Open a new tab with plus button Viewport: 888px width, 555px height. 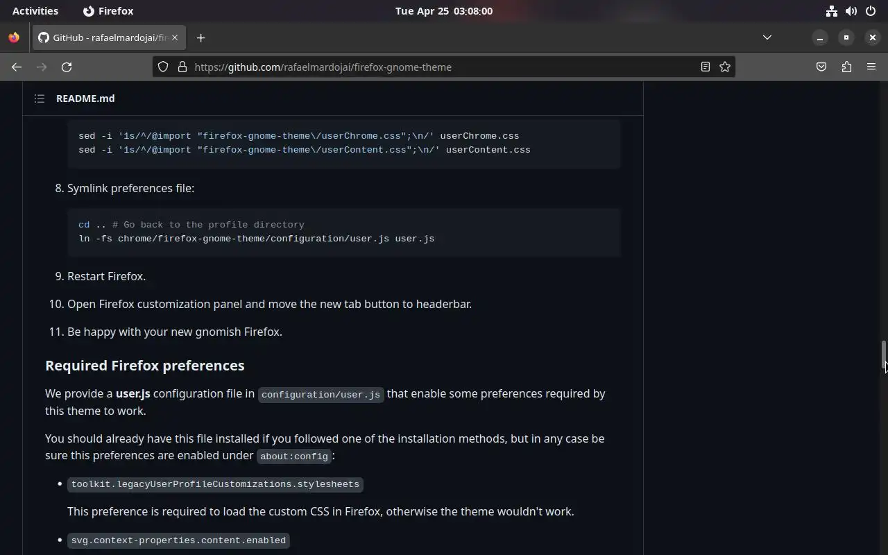[x=200, y=38]
